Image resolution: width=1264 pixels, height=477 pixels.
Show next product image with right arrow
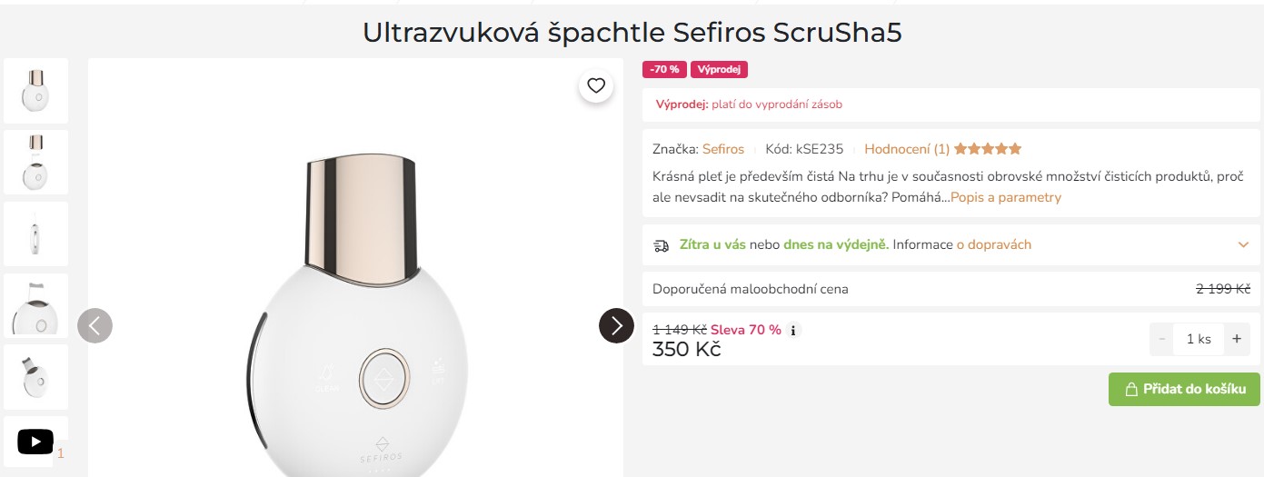tap(616, 325)
